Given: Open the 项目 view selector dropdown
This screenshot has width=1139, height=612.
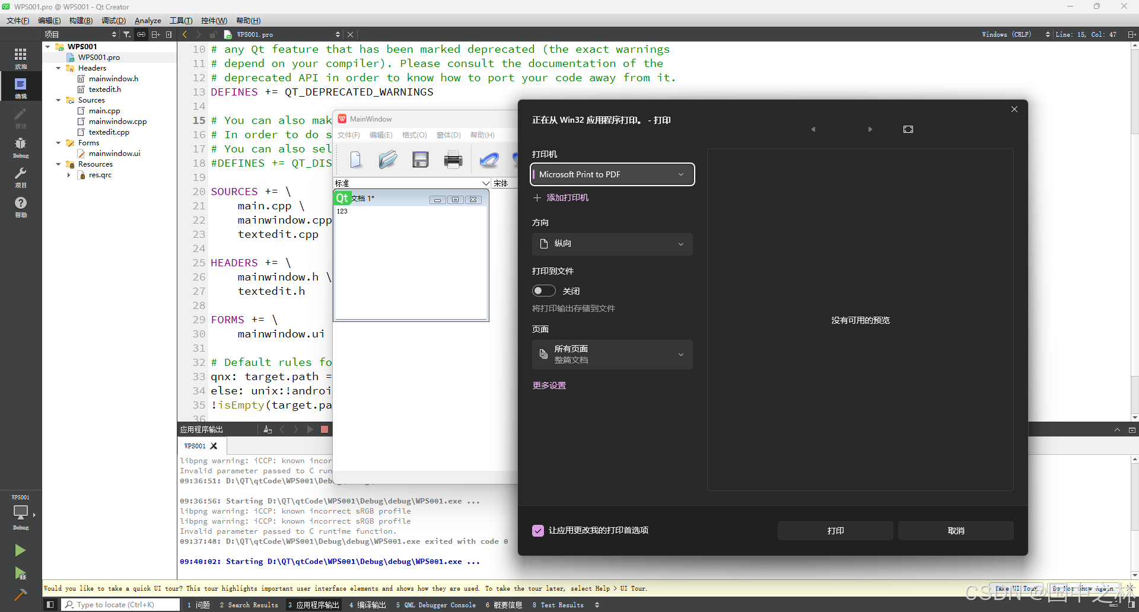Looking at the screenshot, I should point(81,34).
